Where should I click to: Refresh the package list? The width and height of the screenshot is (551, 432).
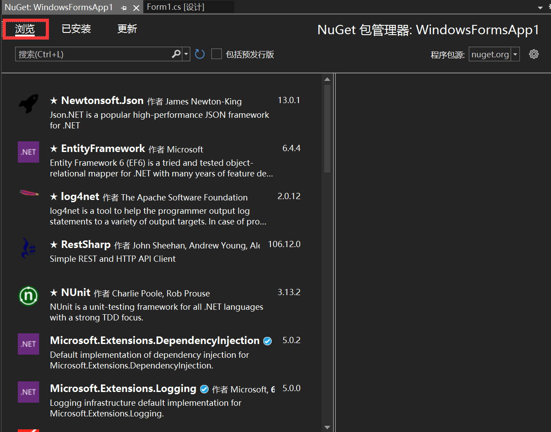(199, 53)
